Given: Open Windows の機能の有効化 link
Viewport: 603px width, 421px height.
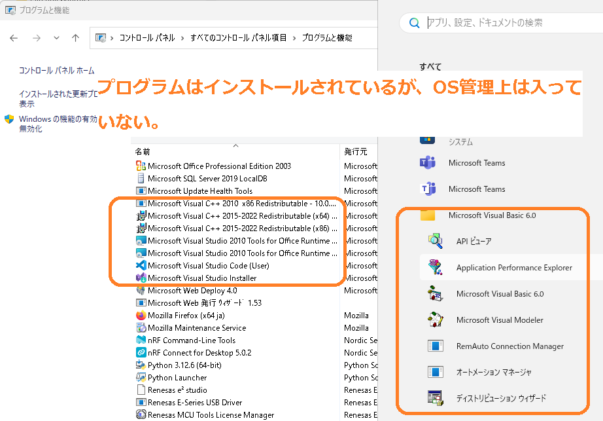Looking at the screenshot, I should [x=58, y=124].
